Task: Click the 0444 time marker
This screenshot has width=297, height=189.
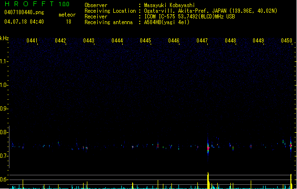Action: (x=117, y=41)
